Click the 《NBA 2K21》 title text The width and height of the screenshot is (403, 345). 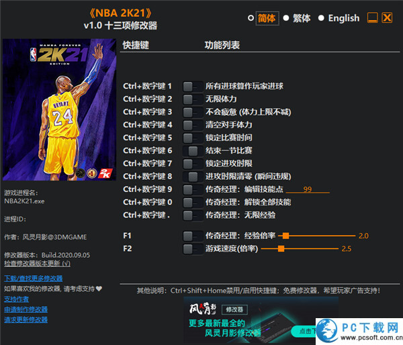(x=120, y=13)
